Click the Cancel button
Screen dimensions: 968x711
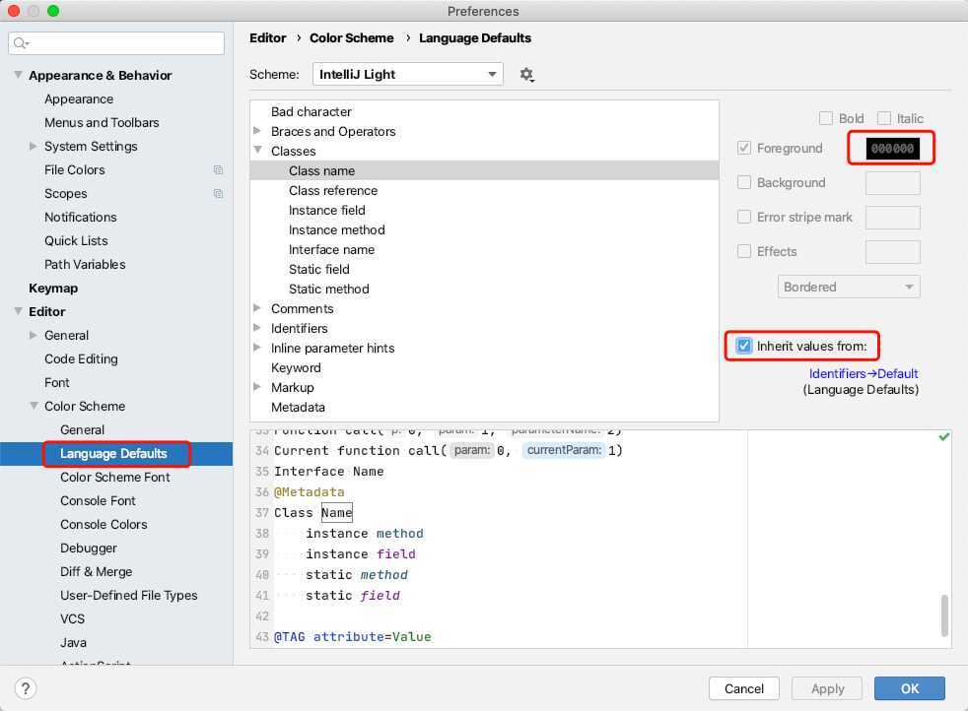744,688
